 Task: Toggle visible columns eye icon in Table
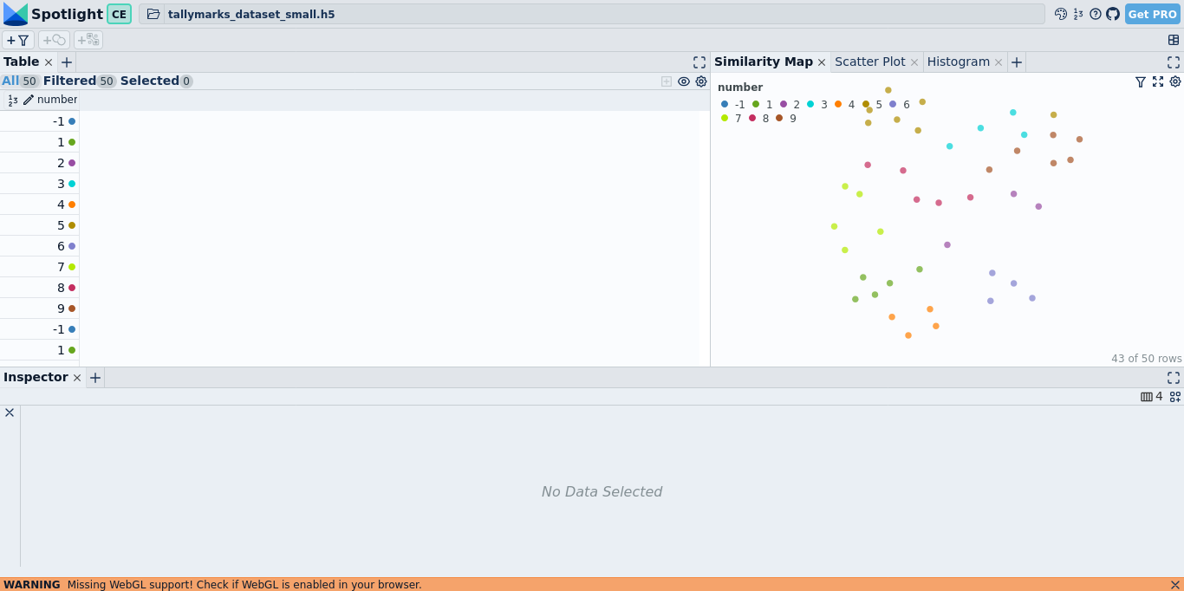pyautogui.click(x=683, y=81)
